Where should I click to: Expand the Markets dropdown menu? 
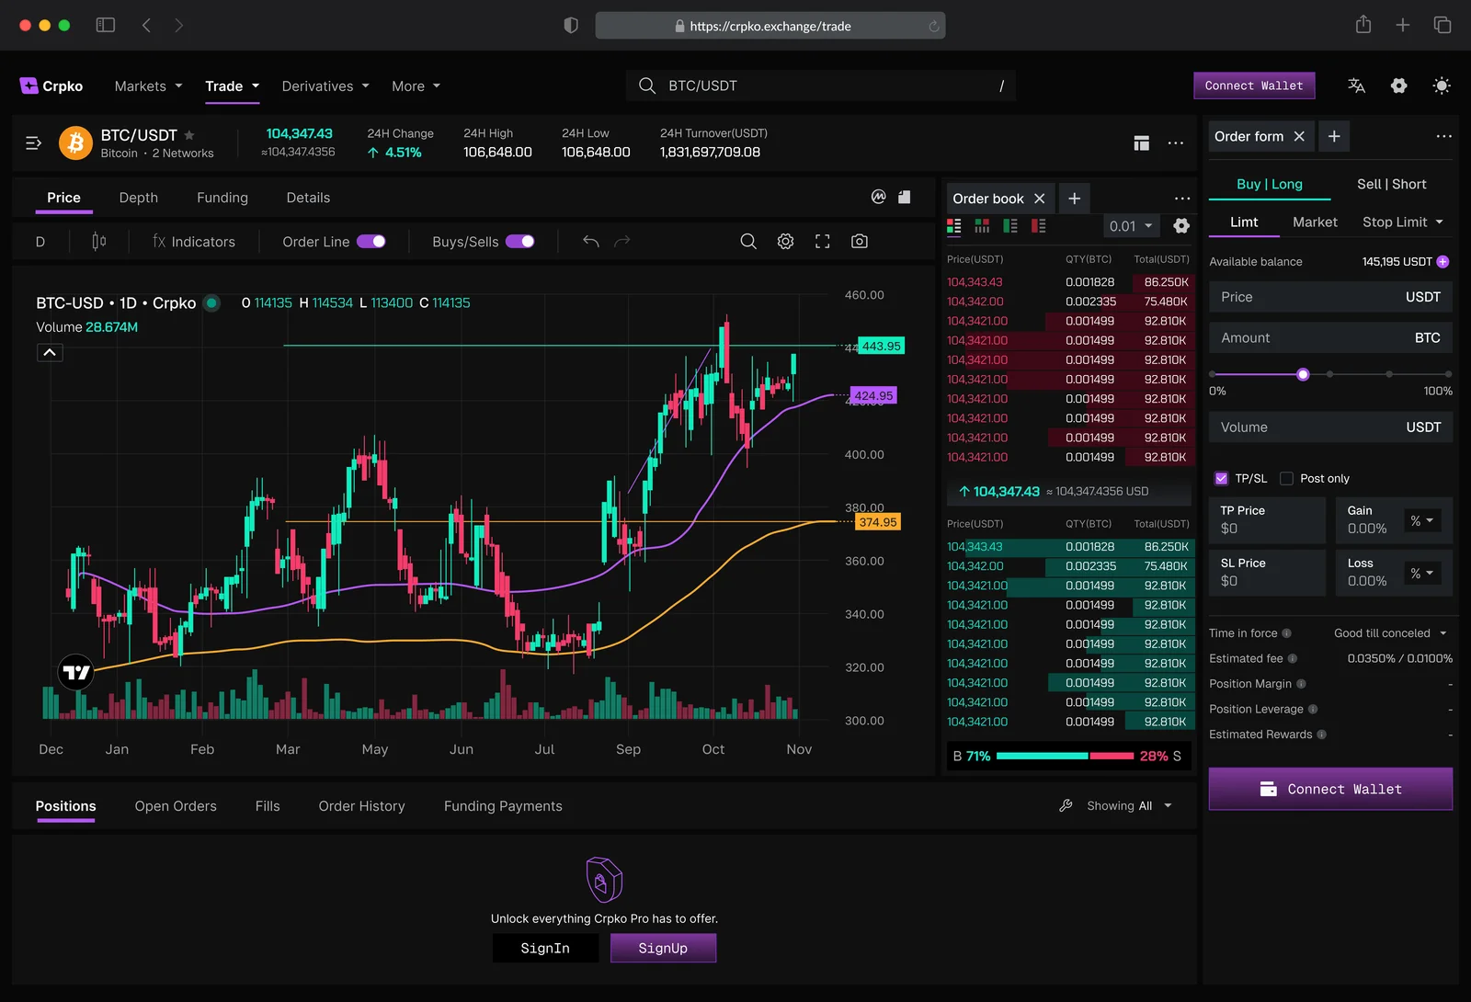click(148, 85)
